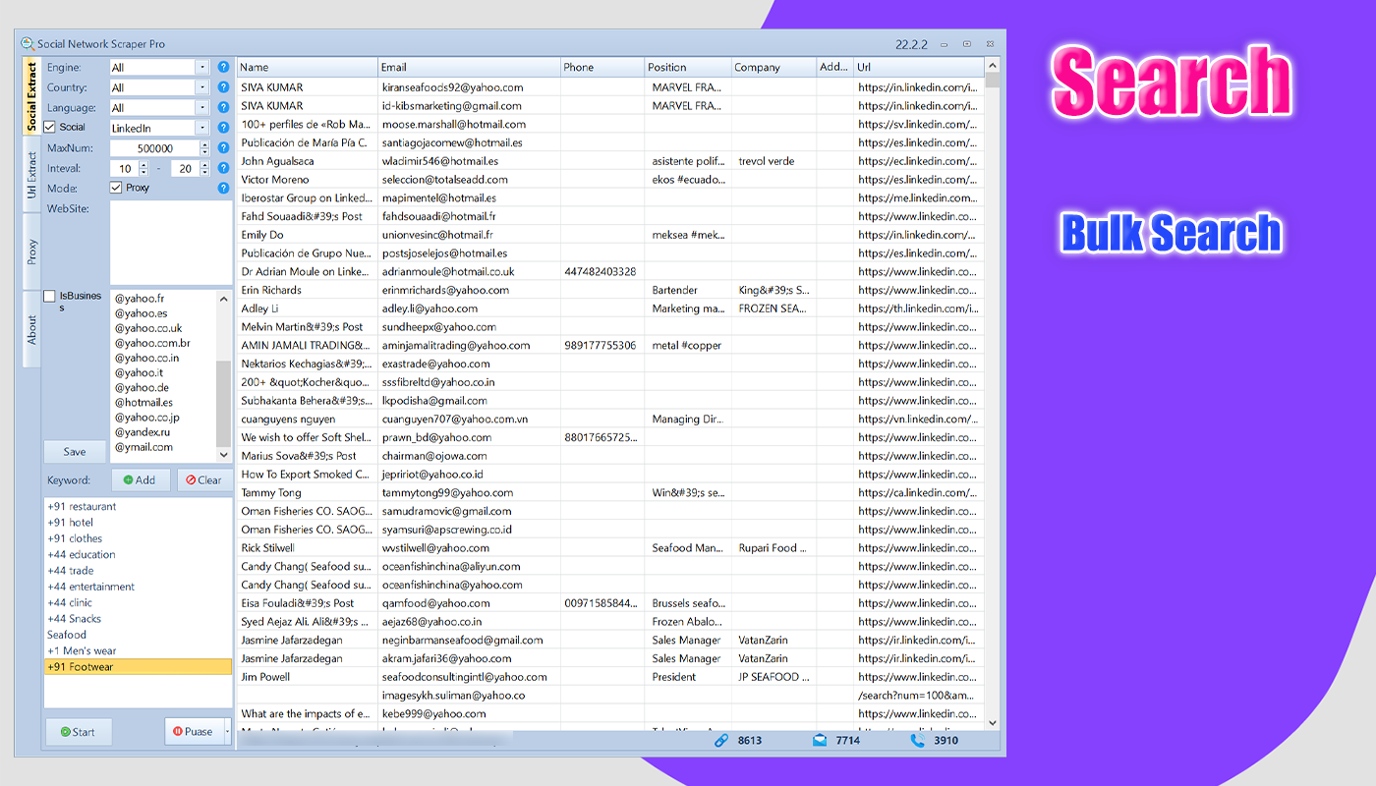
Task: Open the LinkedIn social network dropdown
Action: tap(204, 127)
